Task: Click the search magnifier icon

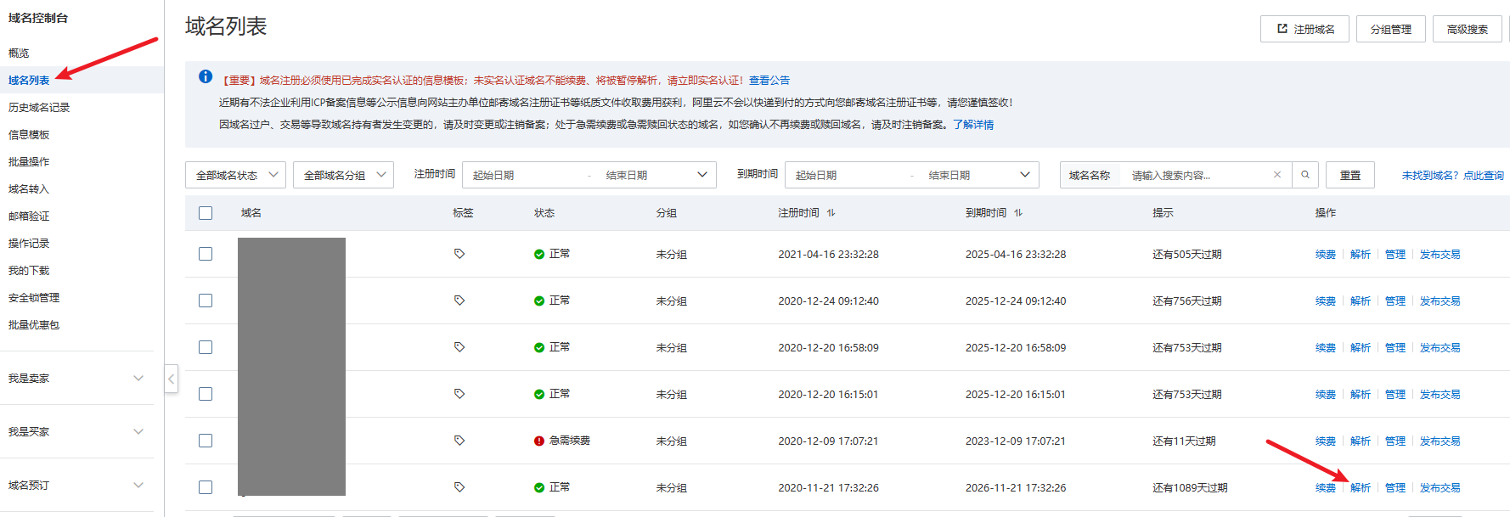Action: tap(1305, 175)
